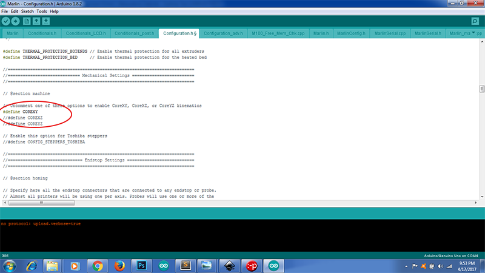Select the Configuration.h tab

179,33
